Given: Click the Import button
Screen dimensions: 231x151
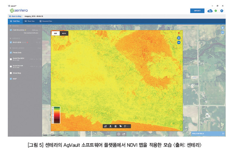Looking at the screenshot, I should point(197,11).
